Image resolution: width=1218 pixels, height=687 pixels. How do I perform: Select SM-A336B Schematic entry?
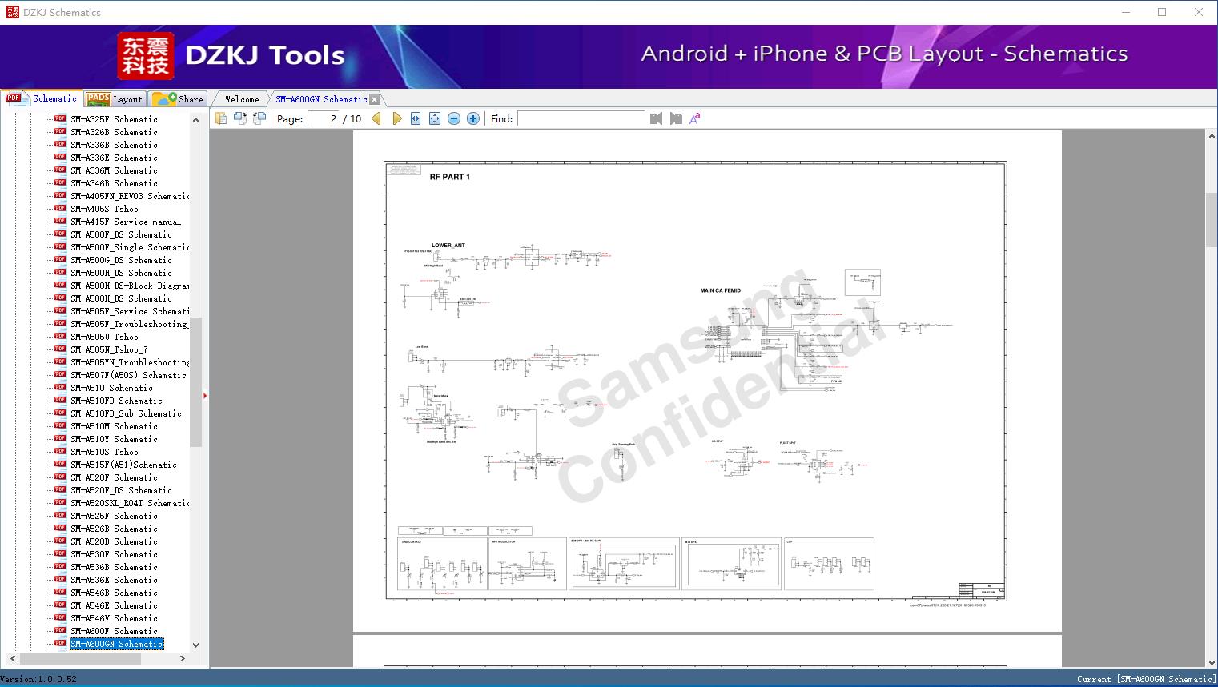click(x=114, y=145)
